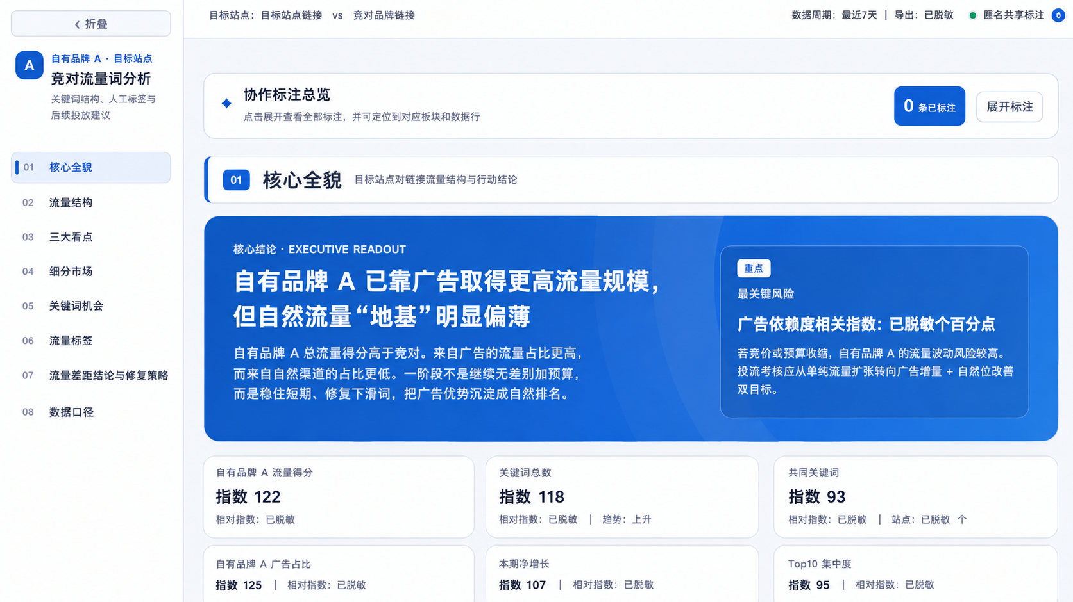Click the 重点 tag in risk card
Screen dimensions: 1073x602
point(754,268)
